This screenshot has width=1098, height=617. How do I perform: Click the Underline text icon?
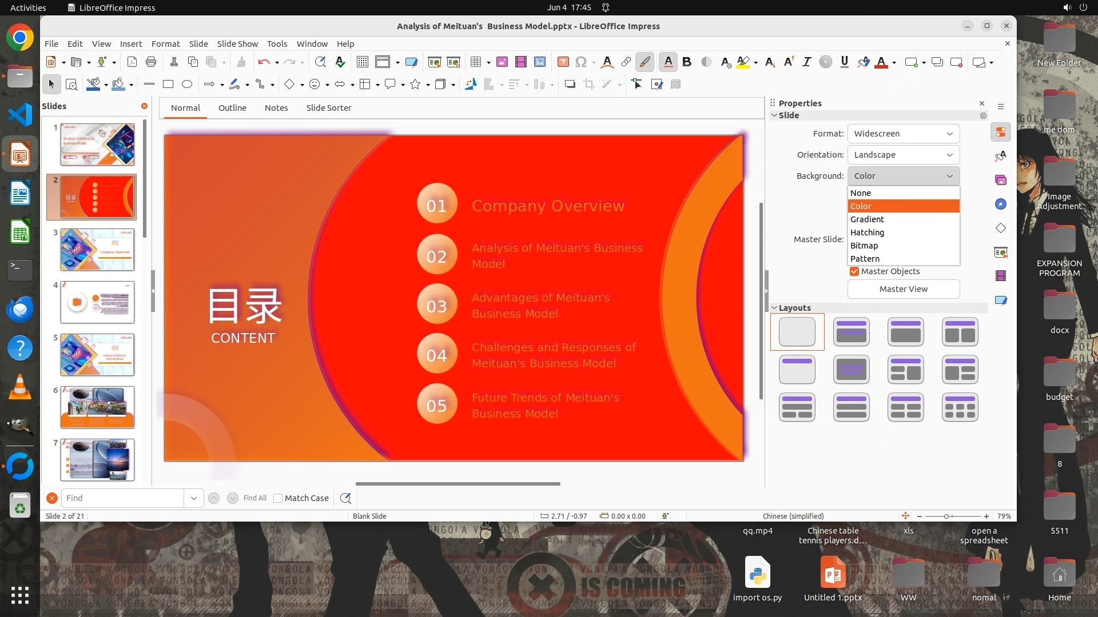pyautogui.click(x=845, y=62)
